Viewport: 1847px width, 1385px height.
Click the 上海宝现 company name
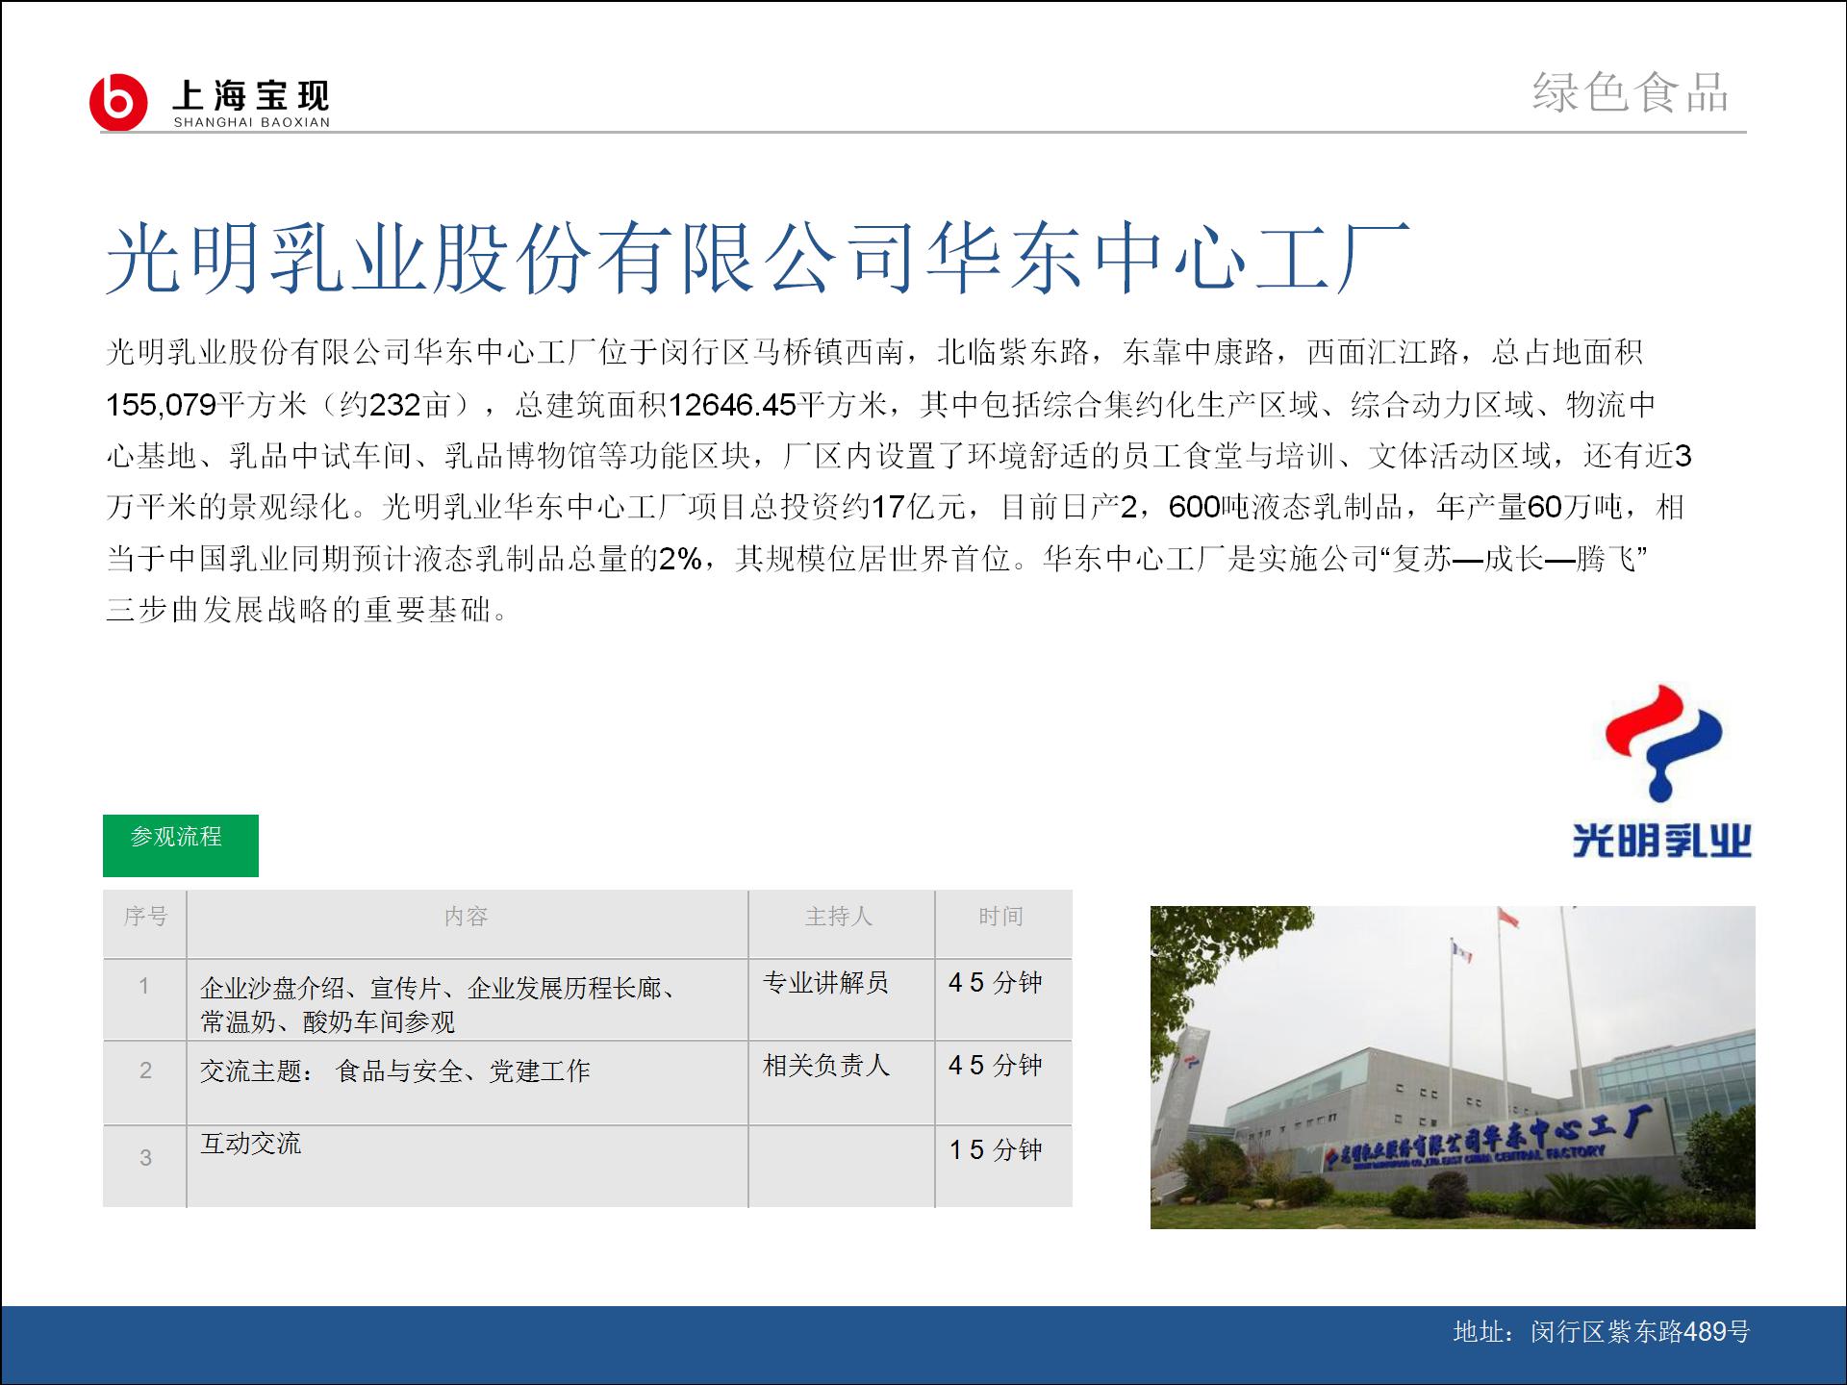pyautogui.click(x=251, y=95)
